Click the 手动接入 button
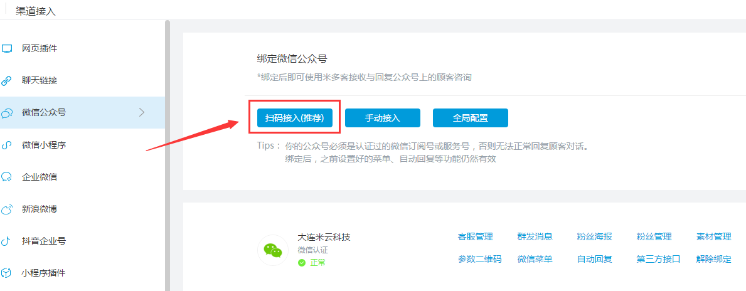 point(383,118)
